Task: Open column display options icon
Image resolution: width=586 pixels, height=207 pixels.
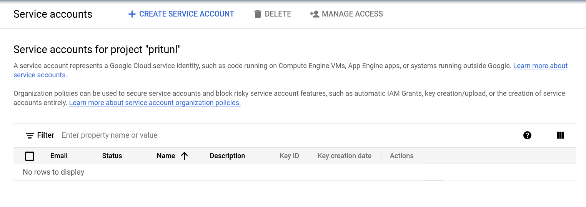Action: pos(560,135)
